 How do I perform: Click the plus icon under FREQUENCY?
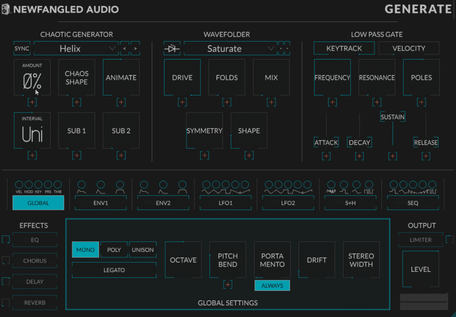(x=332, y=102)
